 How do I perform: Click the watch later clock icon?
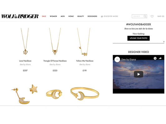tap(155, 58)
